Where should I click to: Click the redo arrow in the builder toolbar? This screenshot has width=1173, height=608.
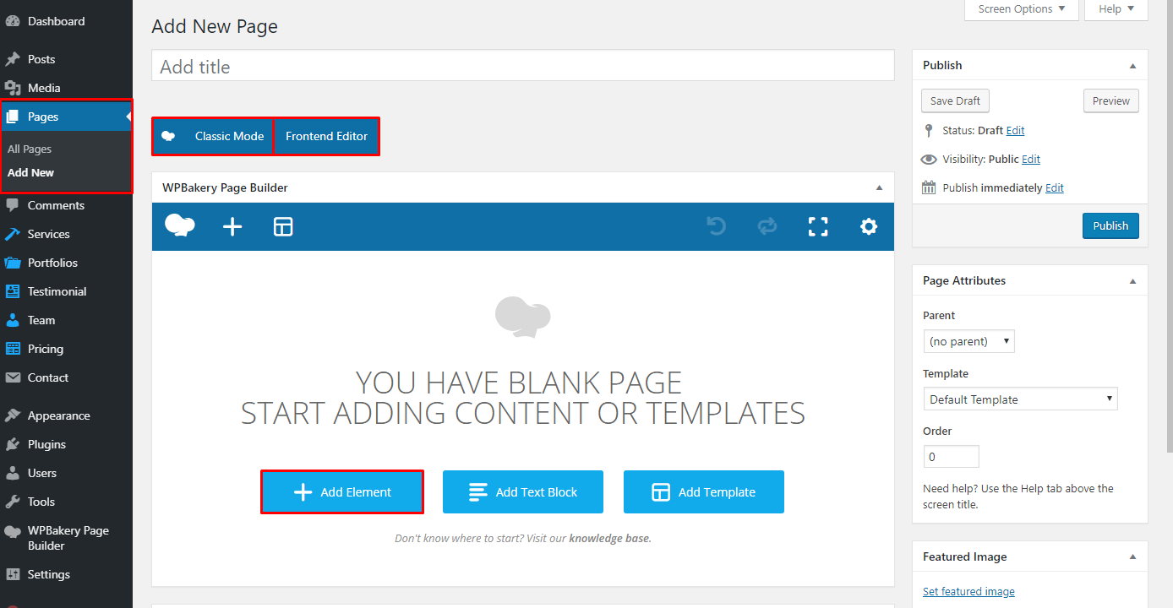pyautogui.click(x=767, y=226)
